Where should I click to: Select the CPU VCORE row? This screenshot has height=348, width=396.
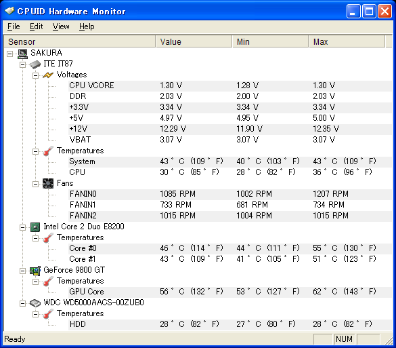pyautogui.click(x=230, y=85)
